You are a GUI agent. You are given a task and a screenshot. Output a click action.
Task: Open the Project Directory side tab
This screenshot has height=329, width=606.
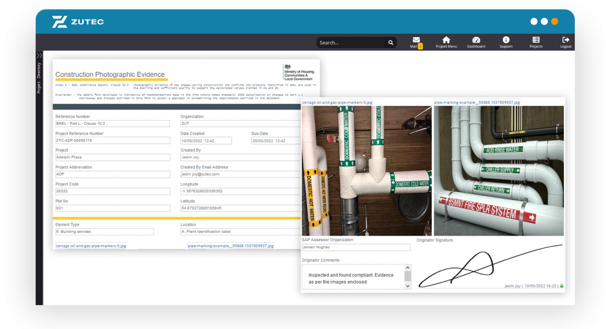pyautogui.click(x=39, y=78)
